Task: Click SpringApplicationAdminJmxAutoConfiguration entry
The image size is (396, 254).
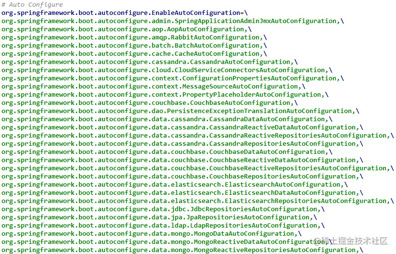Action: pos(173,21)
